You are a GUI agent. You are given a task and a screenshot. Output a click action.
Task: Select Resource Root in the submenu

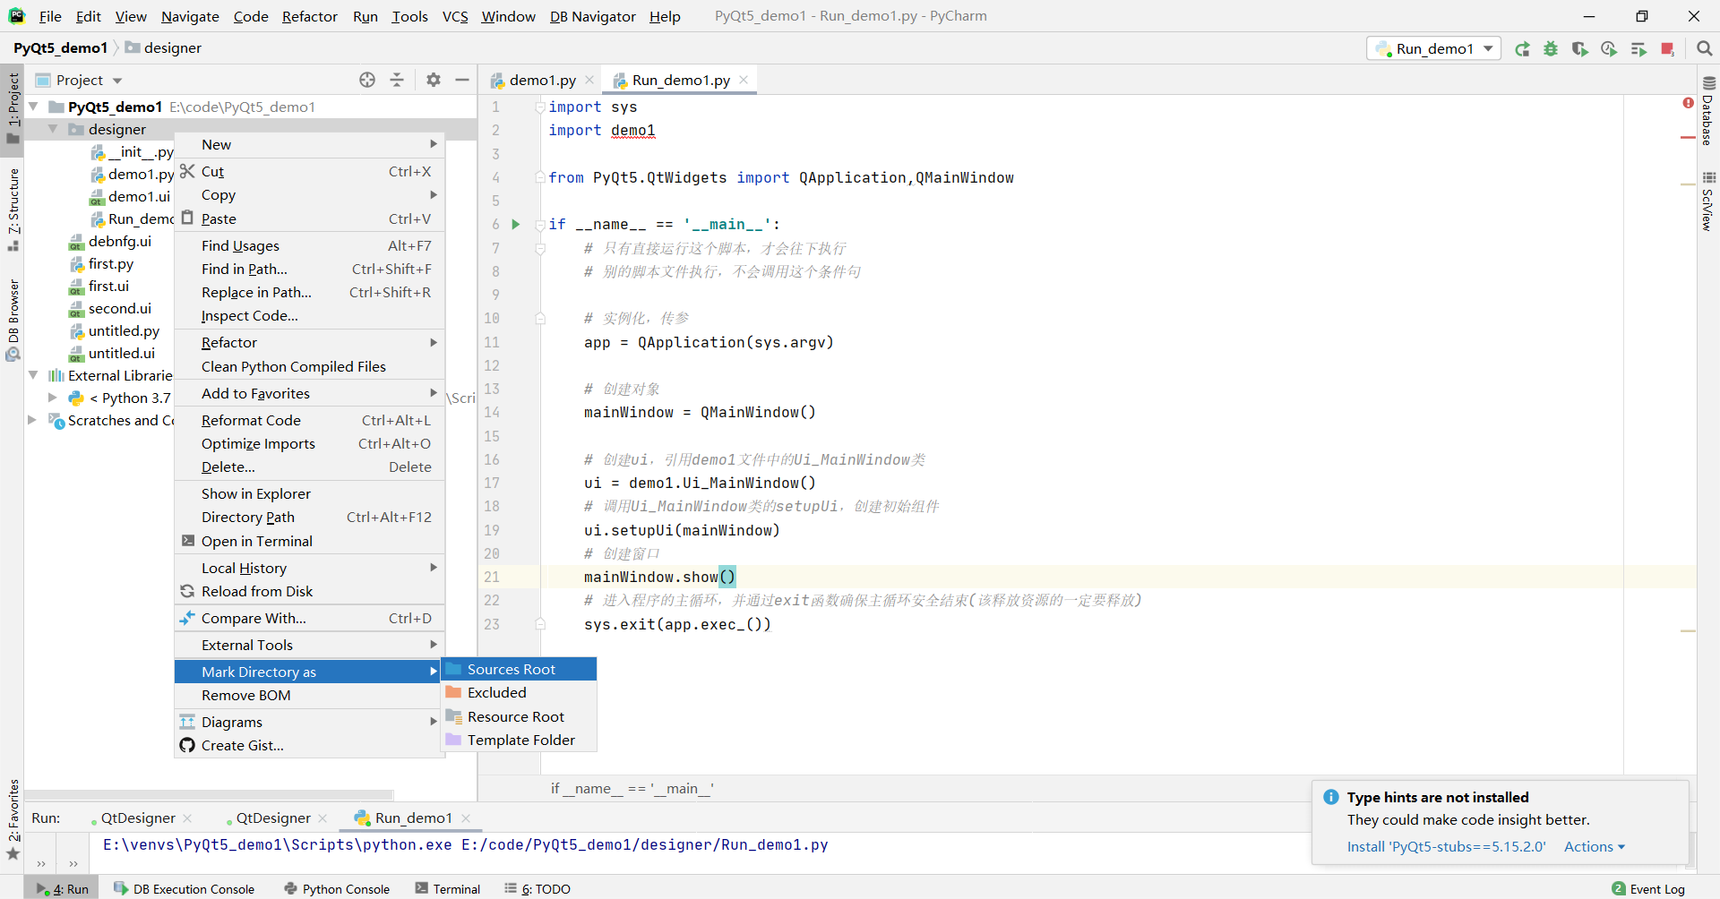click(x=519, y=716)
